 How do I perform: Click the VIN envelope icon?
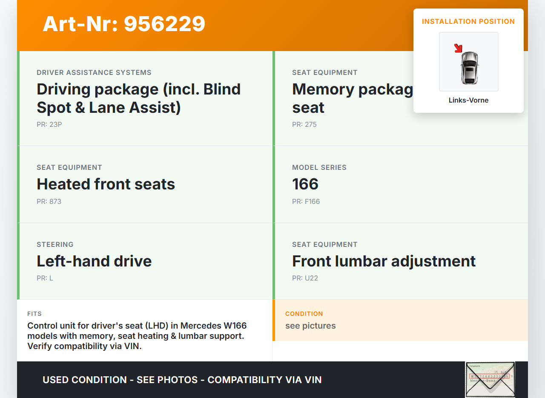click(490, 379)
